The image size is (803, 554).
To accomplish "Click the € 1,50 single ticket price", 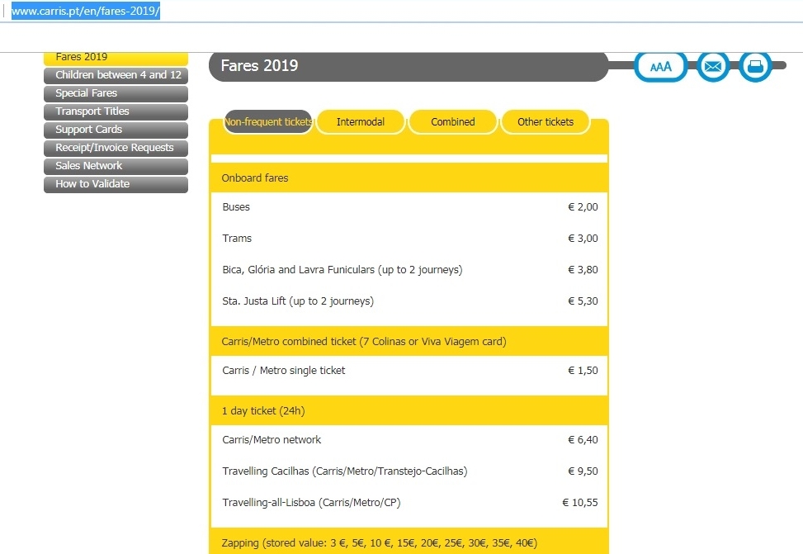I will 583,371.
